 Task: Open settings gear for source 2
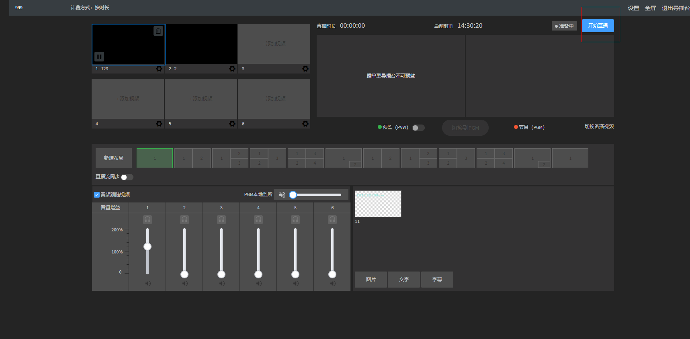(232, 69)
